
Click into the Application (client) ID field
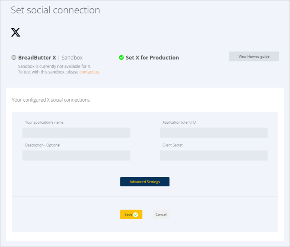[x=213, y=133]
